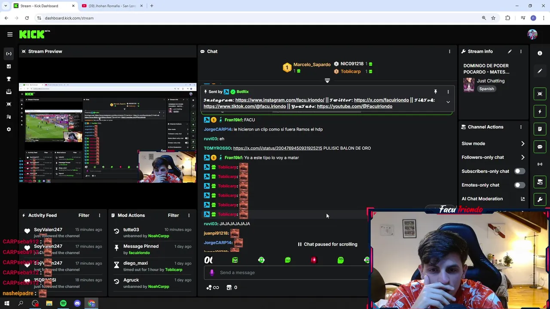
Task: Click the user profile avatar
Action: [x=532, y=34]
